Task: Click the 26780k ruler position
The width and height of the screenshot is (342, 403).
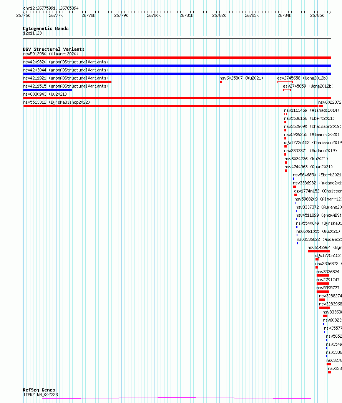Action: [154, 16]
